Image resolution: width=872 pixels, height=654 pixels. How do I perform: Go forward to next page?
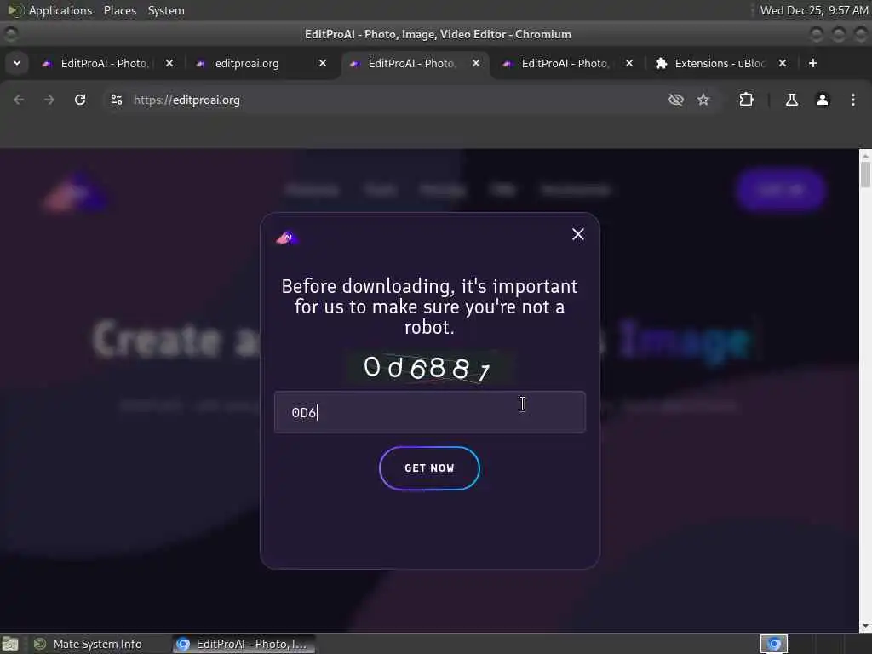(x=49, y=100)
